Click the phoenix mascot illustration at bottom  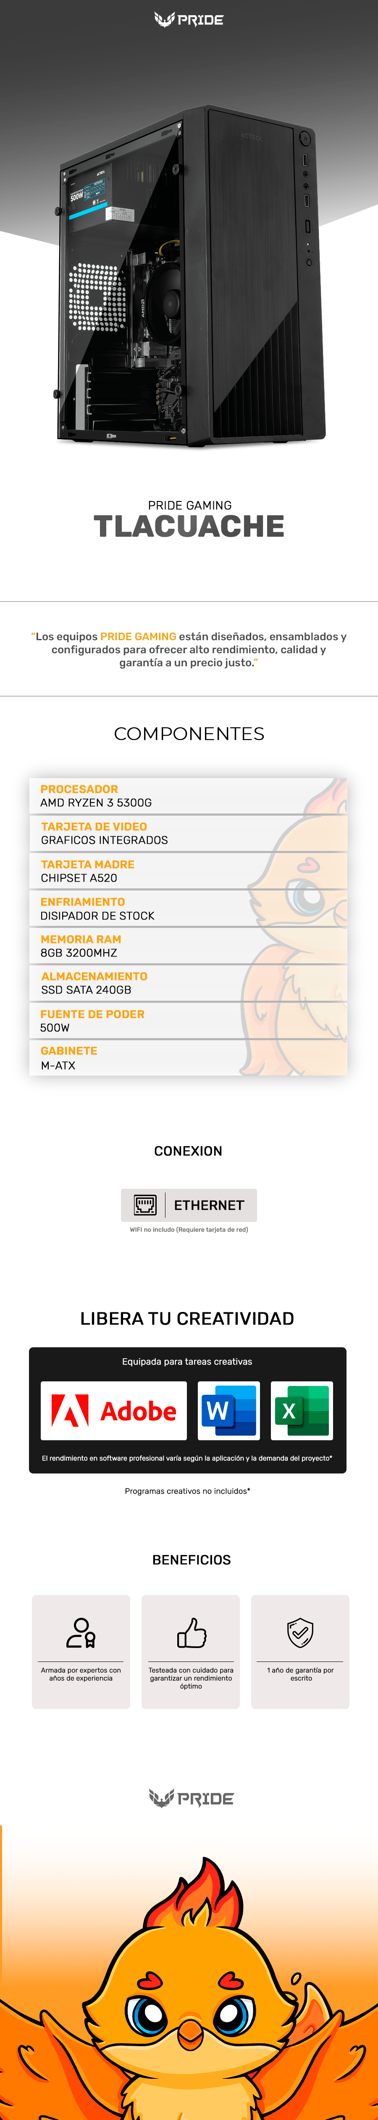coord(189,1992)
